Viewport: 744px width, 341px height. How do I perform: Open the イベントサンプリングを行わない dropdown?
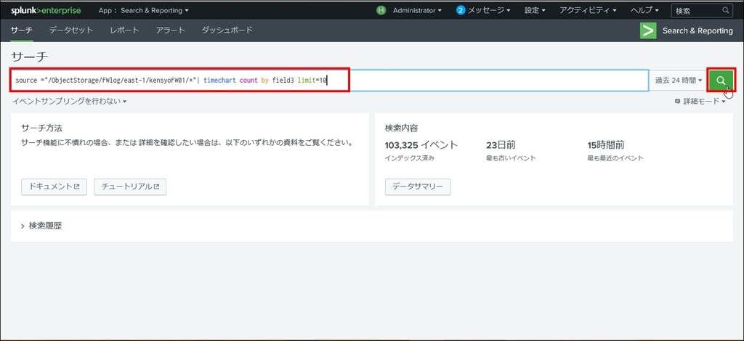[69, 102]
